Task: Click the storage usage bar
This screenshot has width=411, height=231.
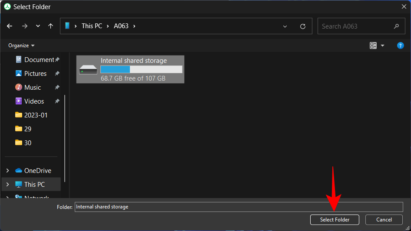Action: (x=141, y=69)
